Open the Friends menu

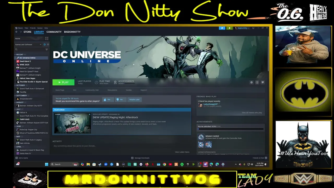tap(33, 28)
